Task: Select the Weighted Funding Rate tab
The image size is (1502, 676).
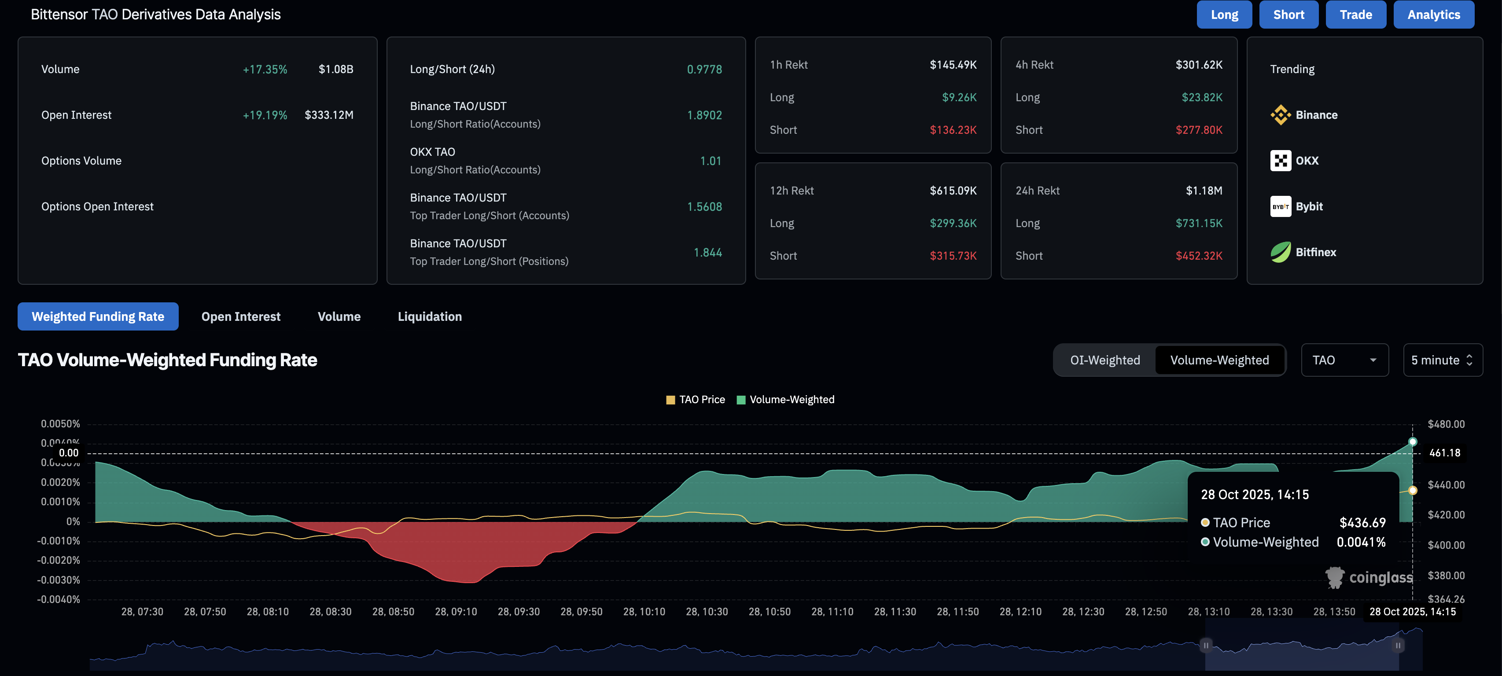Action: pos(98,316)
